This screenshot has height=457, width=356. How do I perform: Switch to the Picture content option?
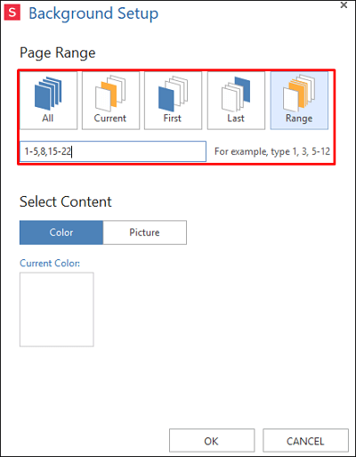pos(145,233)
